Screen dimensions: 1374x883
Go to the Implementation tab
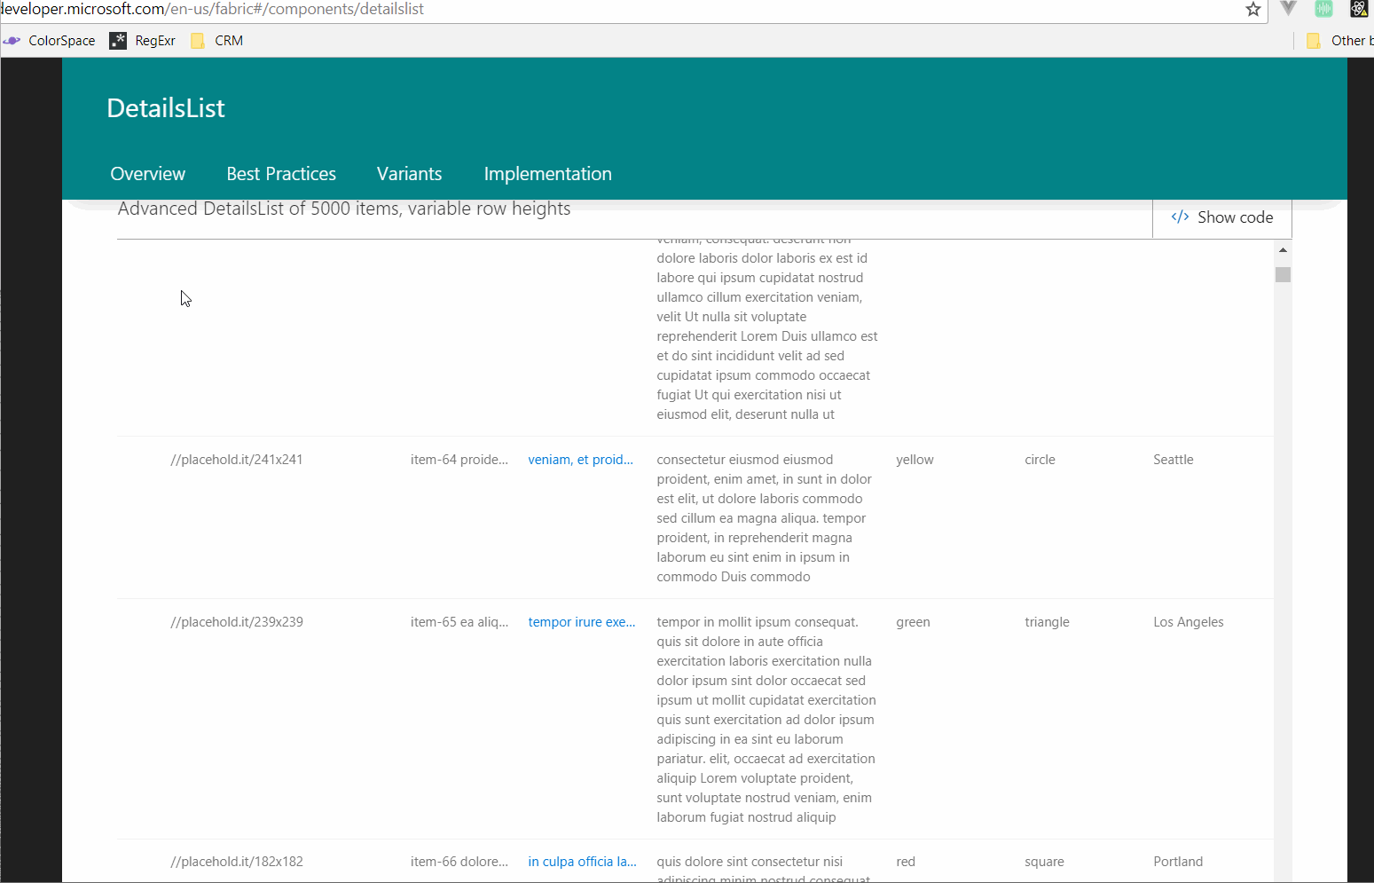point(547,173)
